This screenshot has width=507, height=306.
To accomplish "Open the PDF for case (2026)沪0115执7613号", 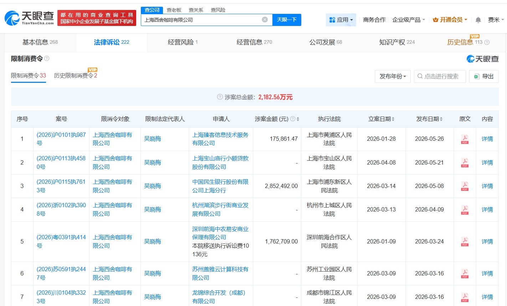I will click(x=465, y=186).
